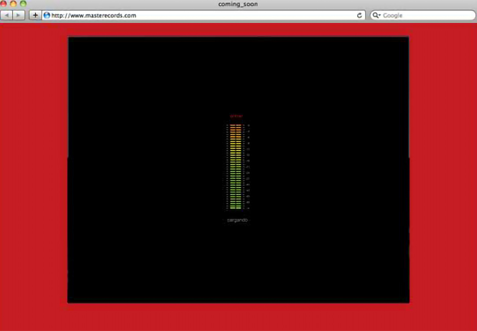Reload the masterecords.com page
This screenshot has height=331, width=477.
tap(359, 15)
